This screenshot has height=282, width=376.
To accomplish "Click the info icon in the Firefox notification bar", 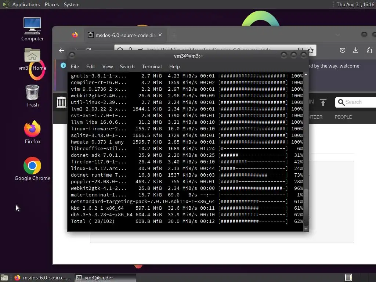I will click(x=63, y=65).
